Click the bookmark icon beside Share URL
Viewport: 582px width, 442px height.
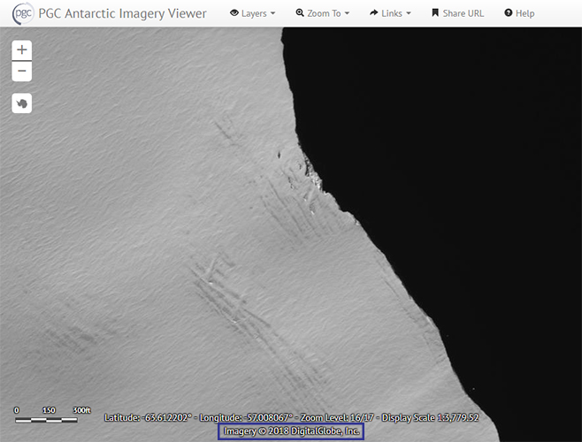pos(435,13)
